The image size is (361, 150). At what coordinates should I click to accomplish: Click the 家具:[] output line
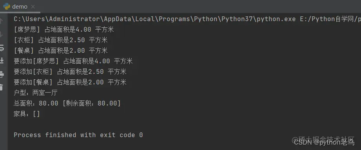click(x=27, y=114)
